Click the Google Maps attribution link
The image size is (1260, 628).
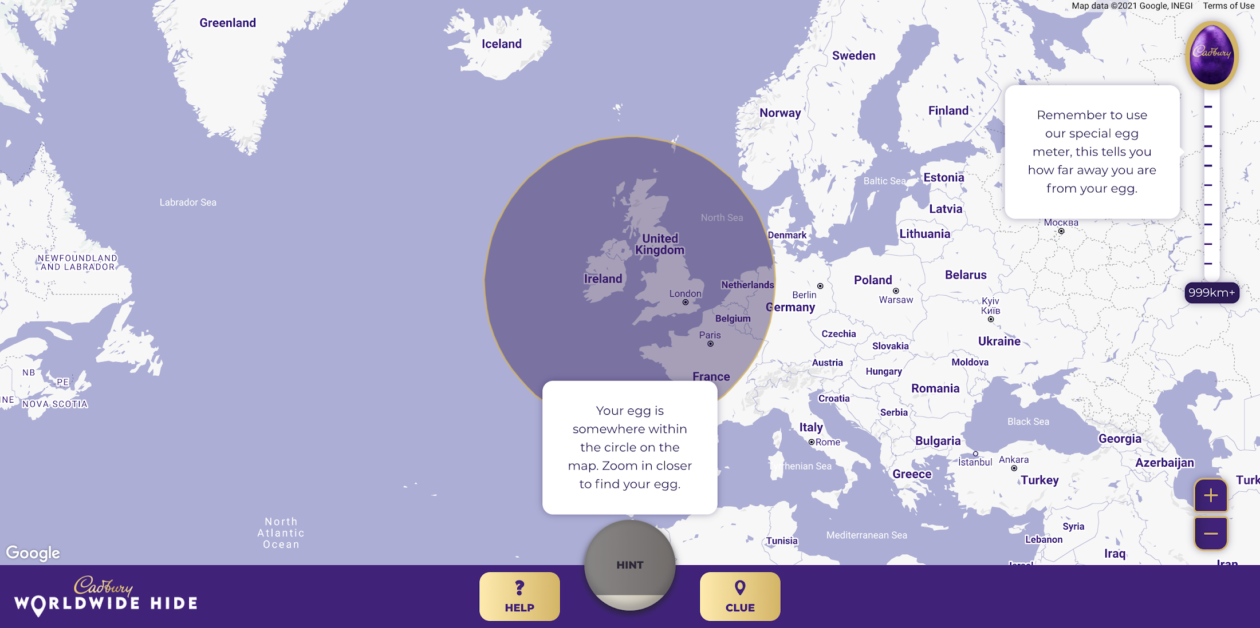click(x=34, y=553)
